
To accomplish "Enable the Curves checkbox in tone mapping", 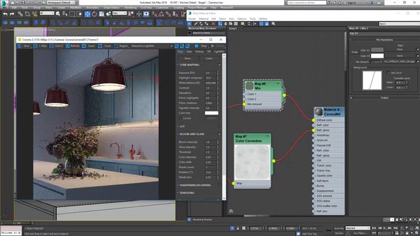I will 180,118.
